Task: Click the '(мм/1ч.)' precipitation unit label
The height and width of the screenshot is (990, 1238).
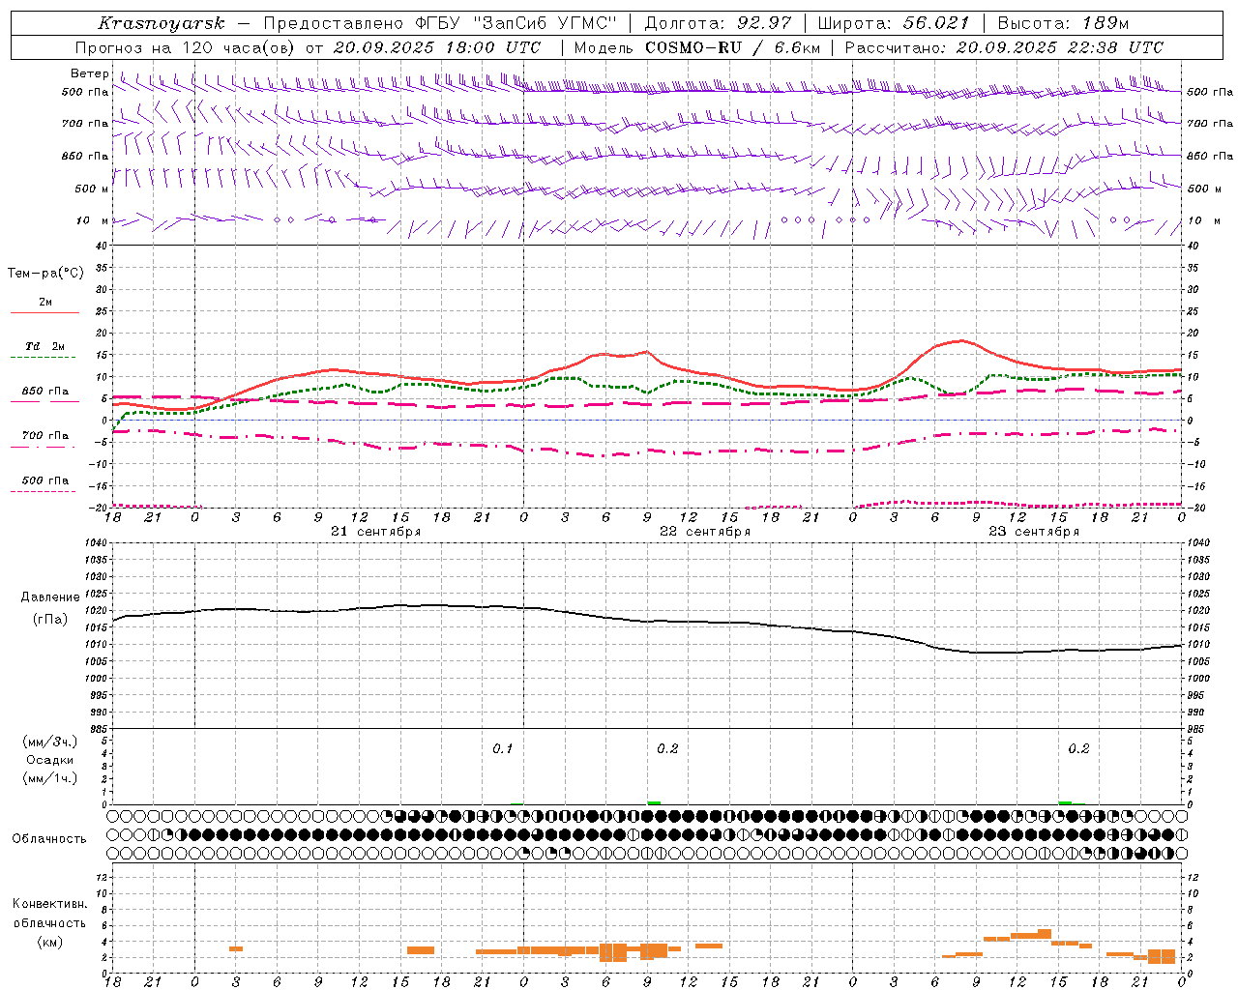Action: 50,778
